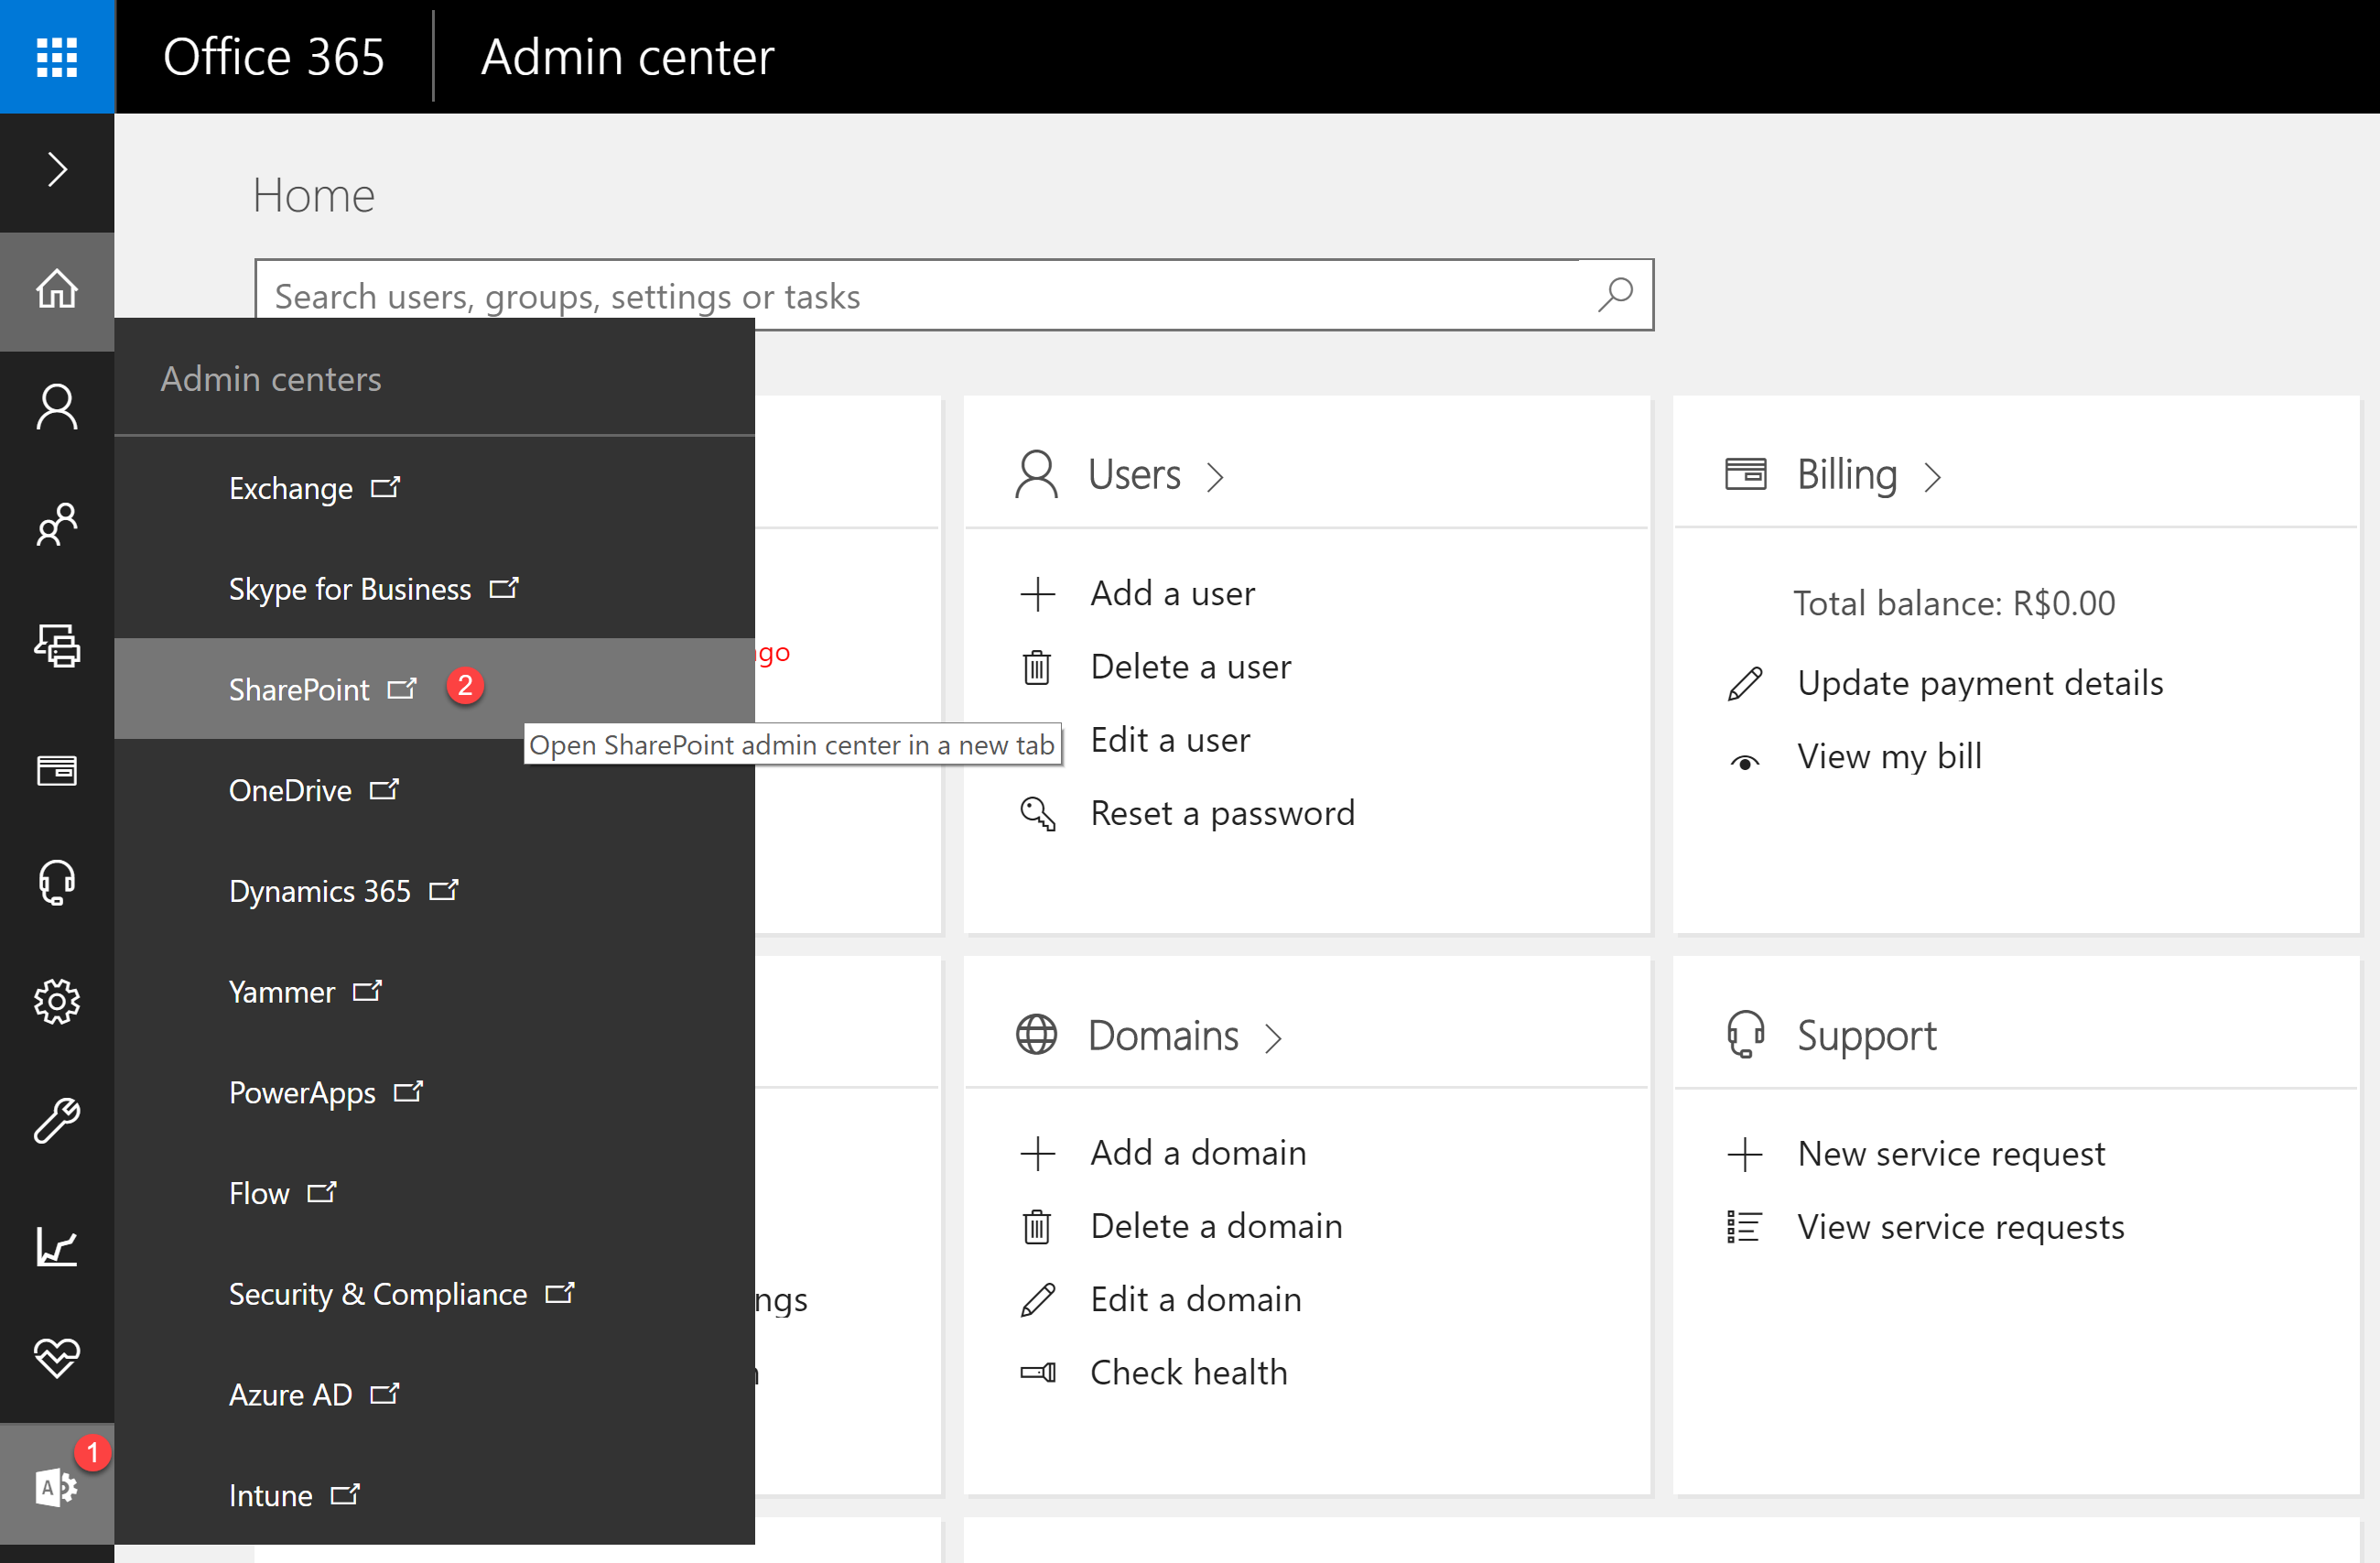Open Resources icon in sidebar
Image resolution: width=2380 pixels, height=1563 pixels.
click(57, 646)
